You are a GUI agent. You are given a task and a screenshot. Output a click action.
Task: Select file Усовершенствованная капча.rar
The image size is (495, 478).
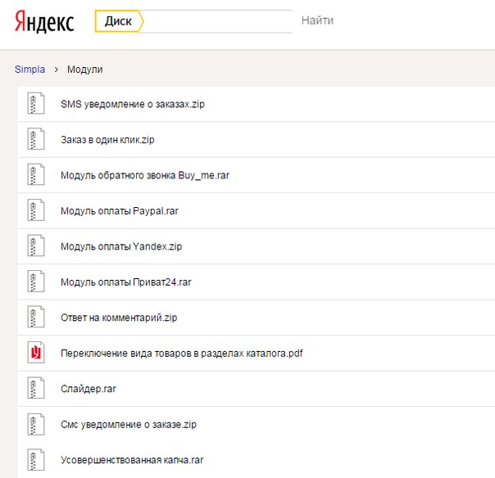coord(132,460)
